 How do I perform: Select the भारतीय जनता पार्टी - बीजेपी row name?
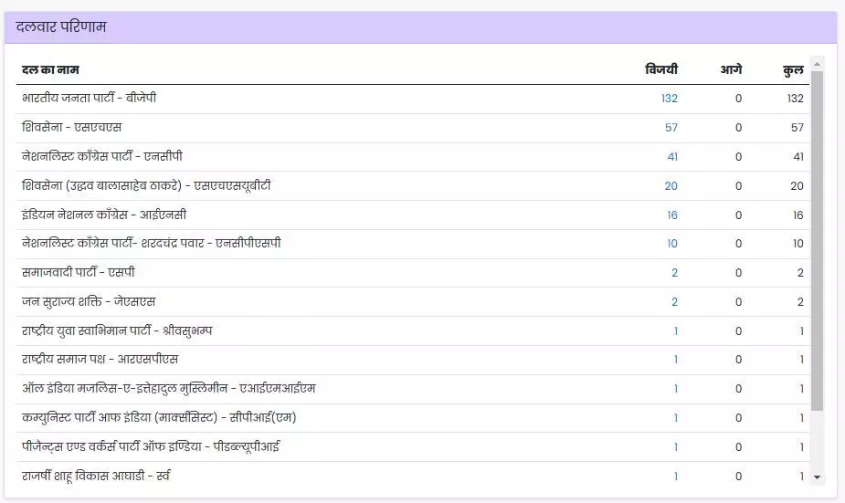(89, 98)
